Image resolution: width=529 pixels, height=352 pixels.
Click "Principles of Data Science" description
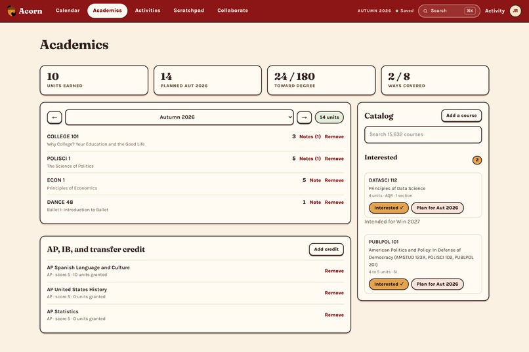click(397, 188)
